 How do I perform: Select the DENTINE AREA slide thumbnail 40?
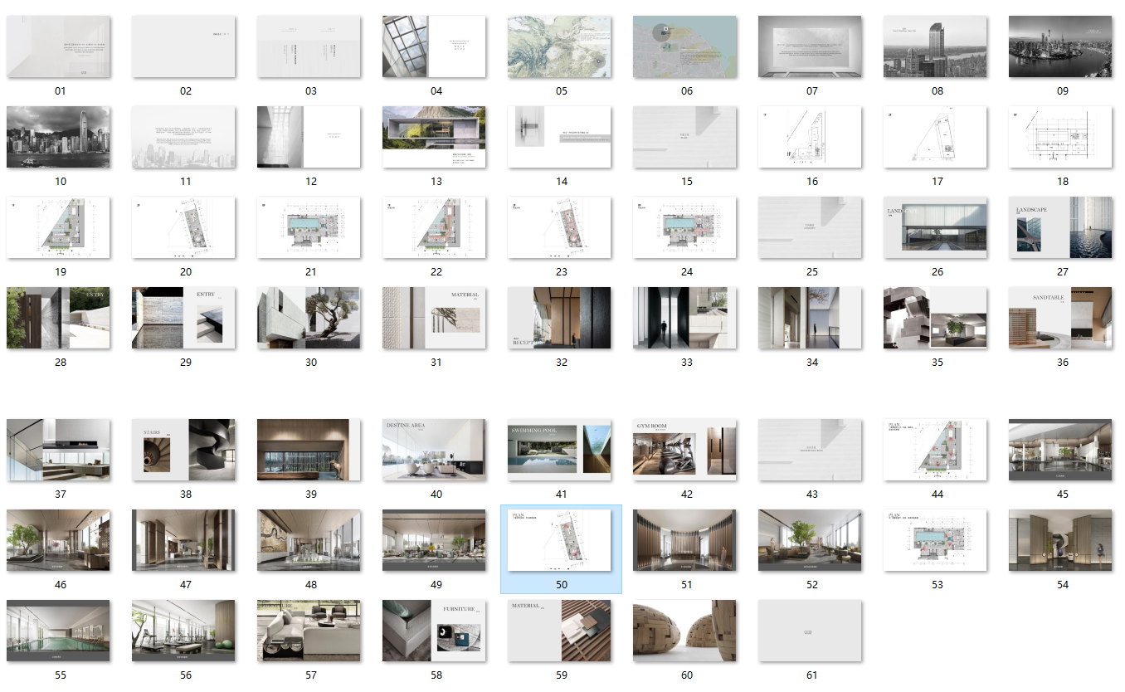(434, 450)
